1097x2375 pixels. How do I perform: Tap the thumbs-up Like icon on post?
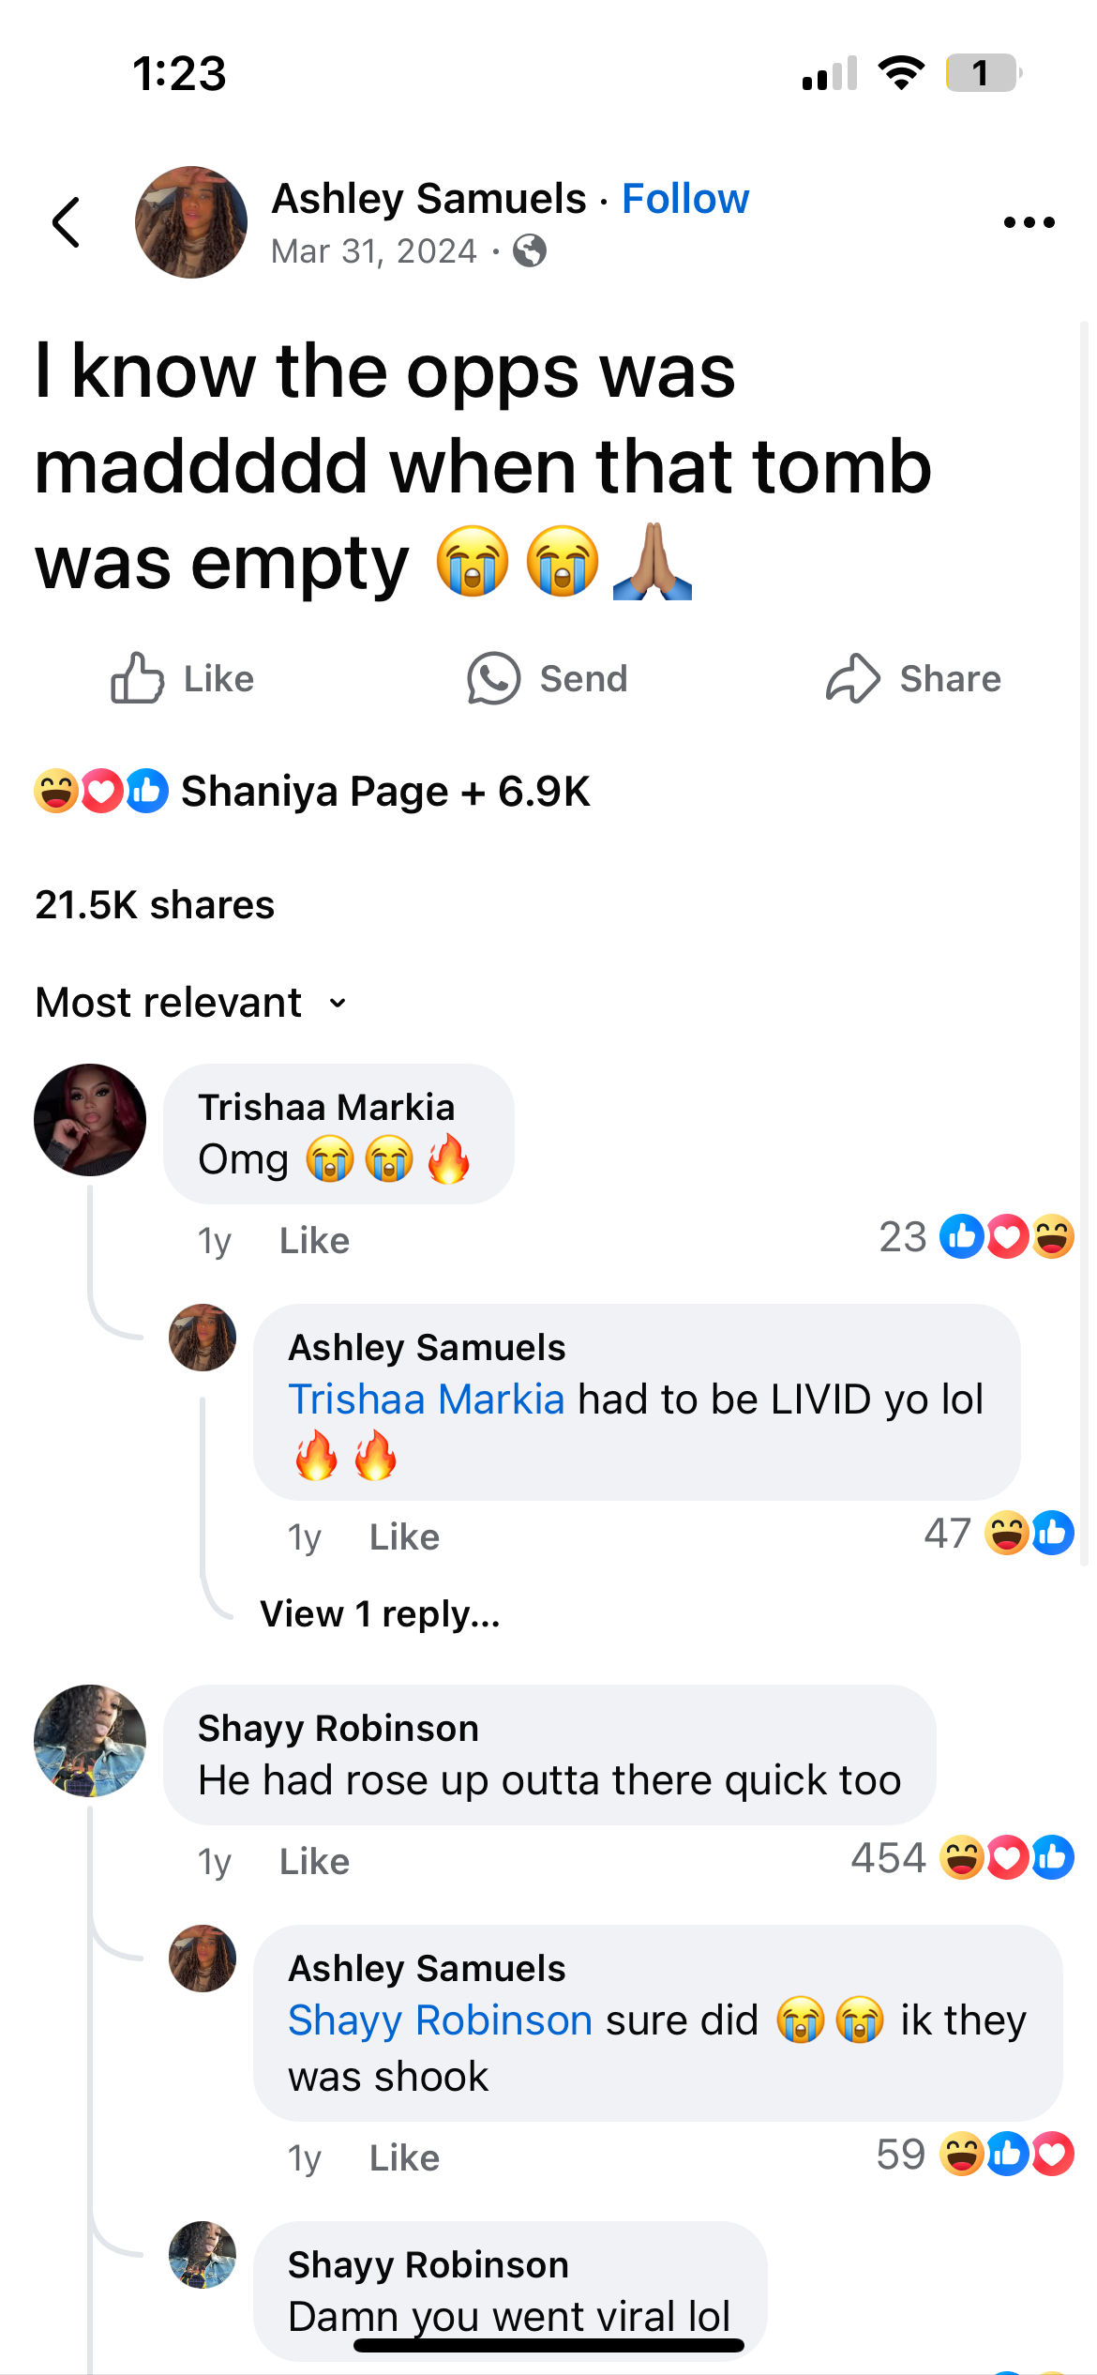coord(137,678)
